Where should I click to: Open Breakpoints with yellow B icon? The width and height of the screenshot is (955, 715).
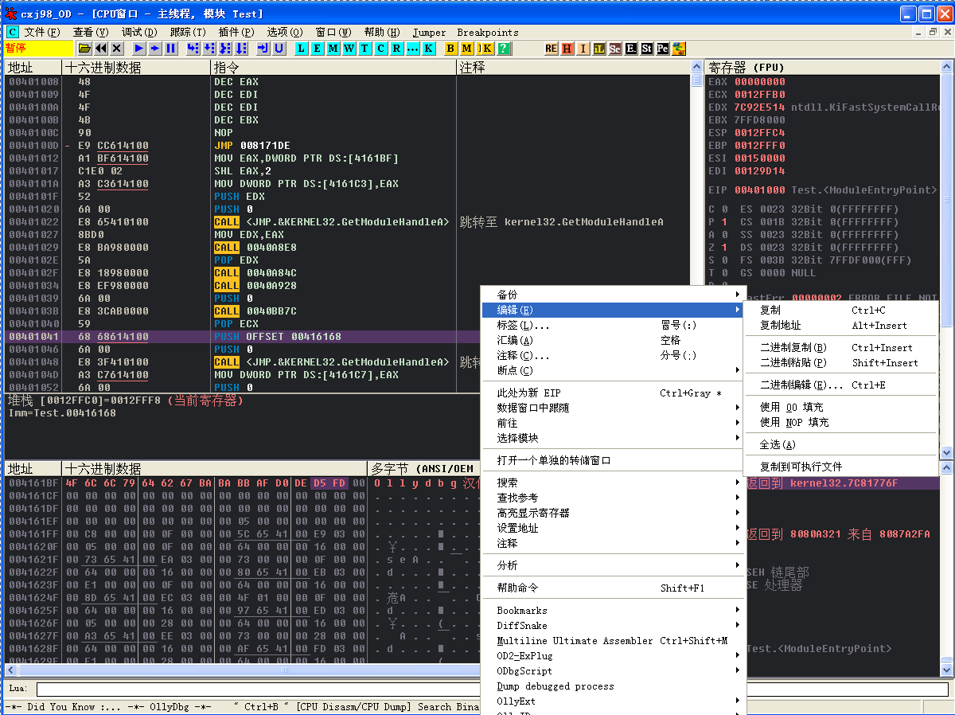click(451, 49)
